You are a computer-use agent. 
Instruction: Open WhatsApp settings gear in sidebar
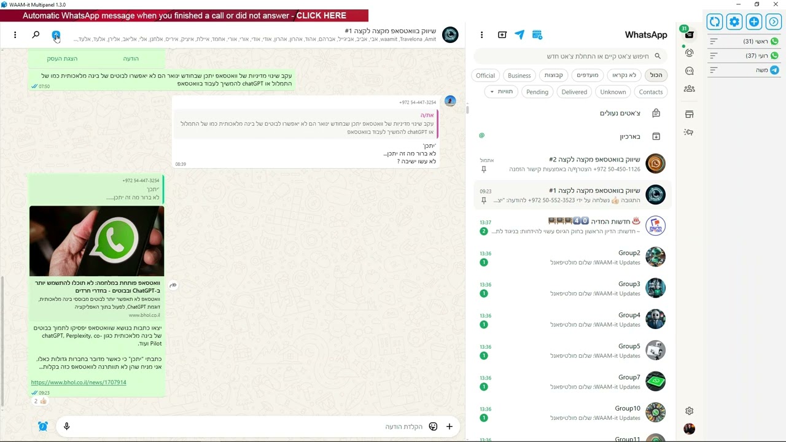(x=689, y=411)
